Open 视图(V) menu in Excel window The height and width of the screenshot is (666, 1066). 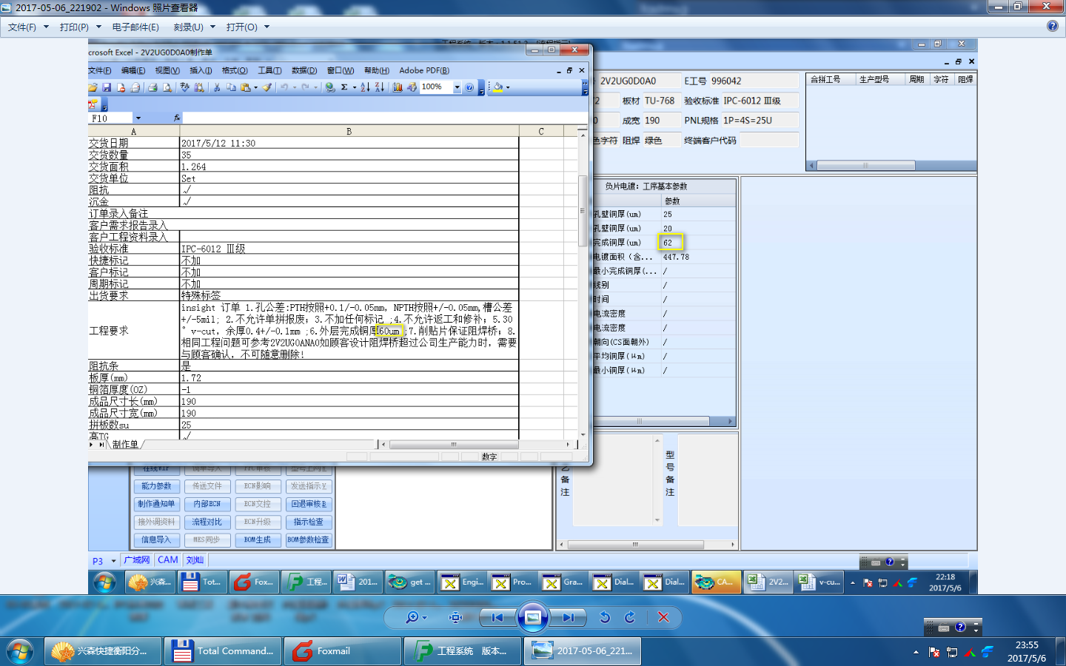tap(167, 71)
